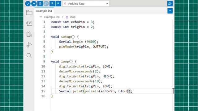Click line number 15 in gutter
This screenshot has width=198, height=111.
point(43,91)
